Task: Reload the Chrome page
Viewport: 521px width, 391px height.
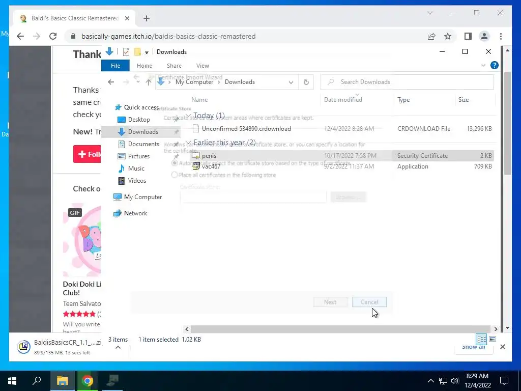Action: tap(53, 36)
